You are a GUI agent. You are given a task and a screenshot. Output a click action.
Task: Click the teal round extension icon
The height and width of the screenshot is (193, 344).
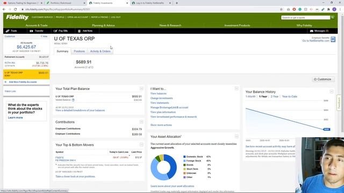tap(300, 10)
